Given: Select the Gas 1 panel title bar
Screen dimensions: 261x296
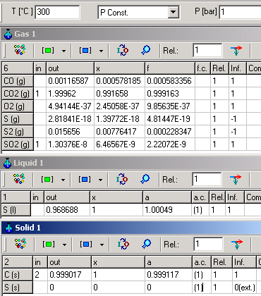Looking at the screenshot, I should tap(131, 34).
